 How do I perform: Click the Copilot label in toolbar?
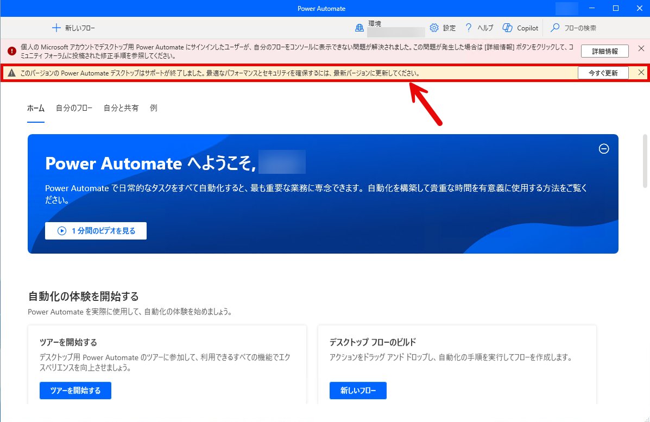528,28
